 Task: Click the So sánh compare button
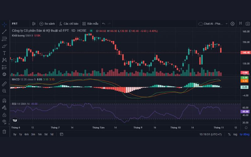47,24
